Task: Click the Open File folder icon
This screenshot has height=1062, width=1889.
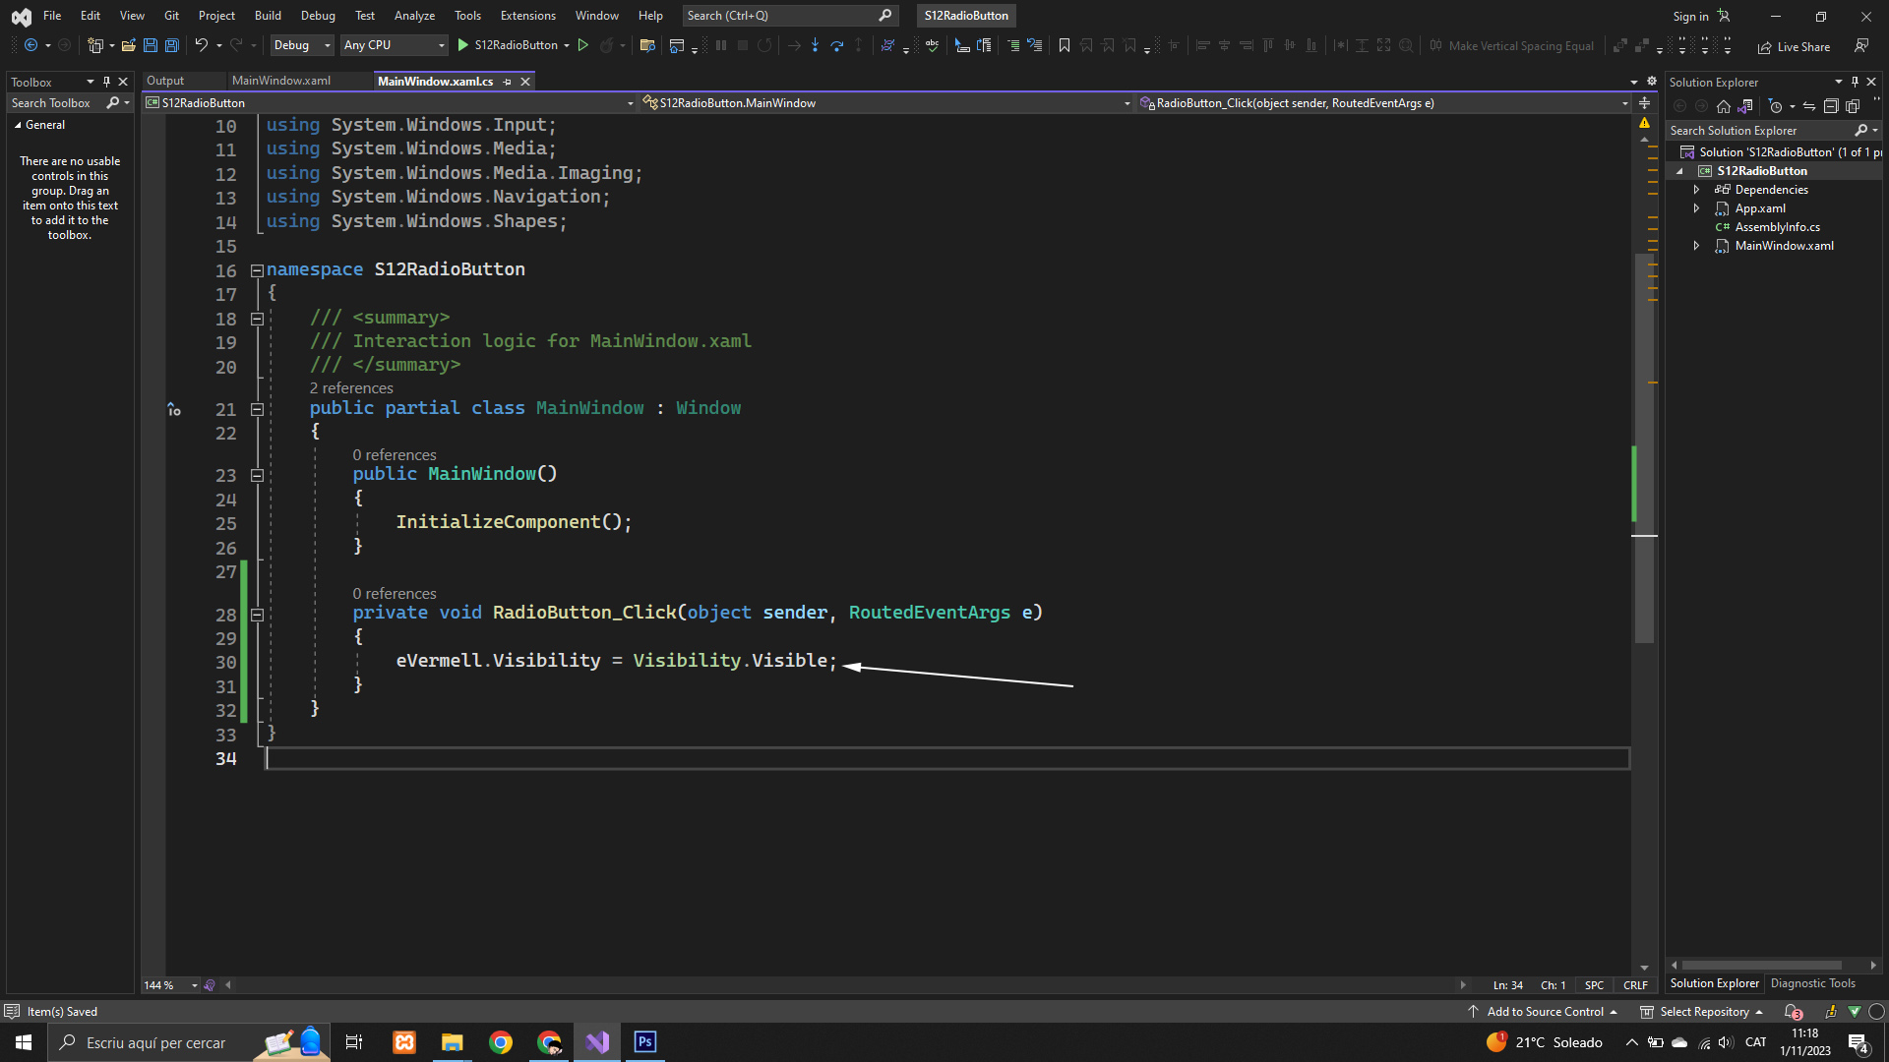Action: tap(128, 45)
